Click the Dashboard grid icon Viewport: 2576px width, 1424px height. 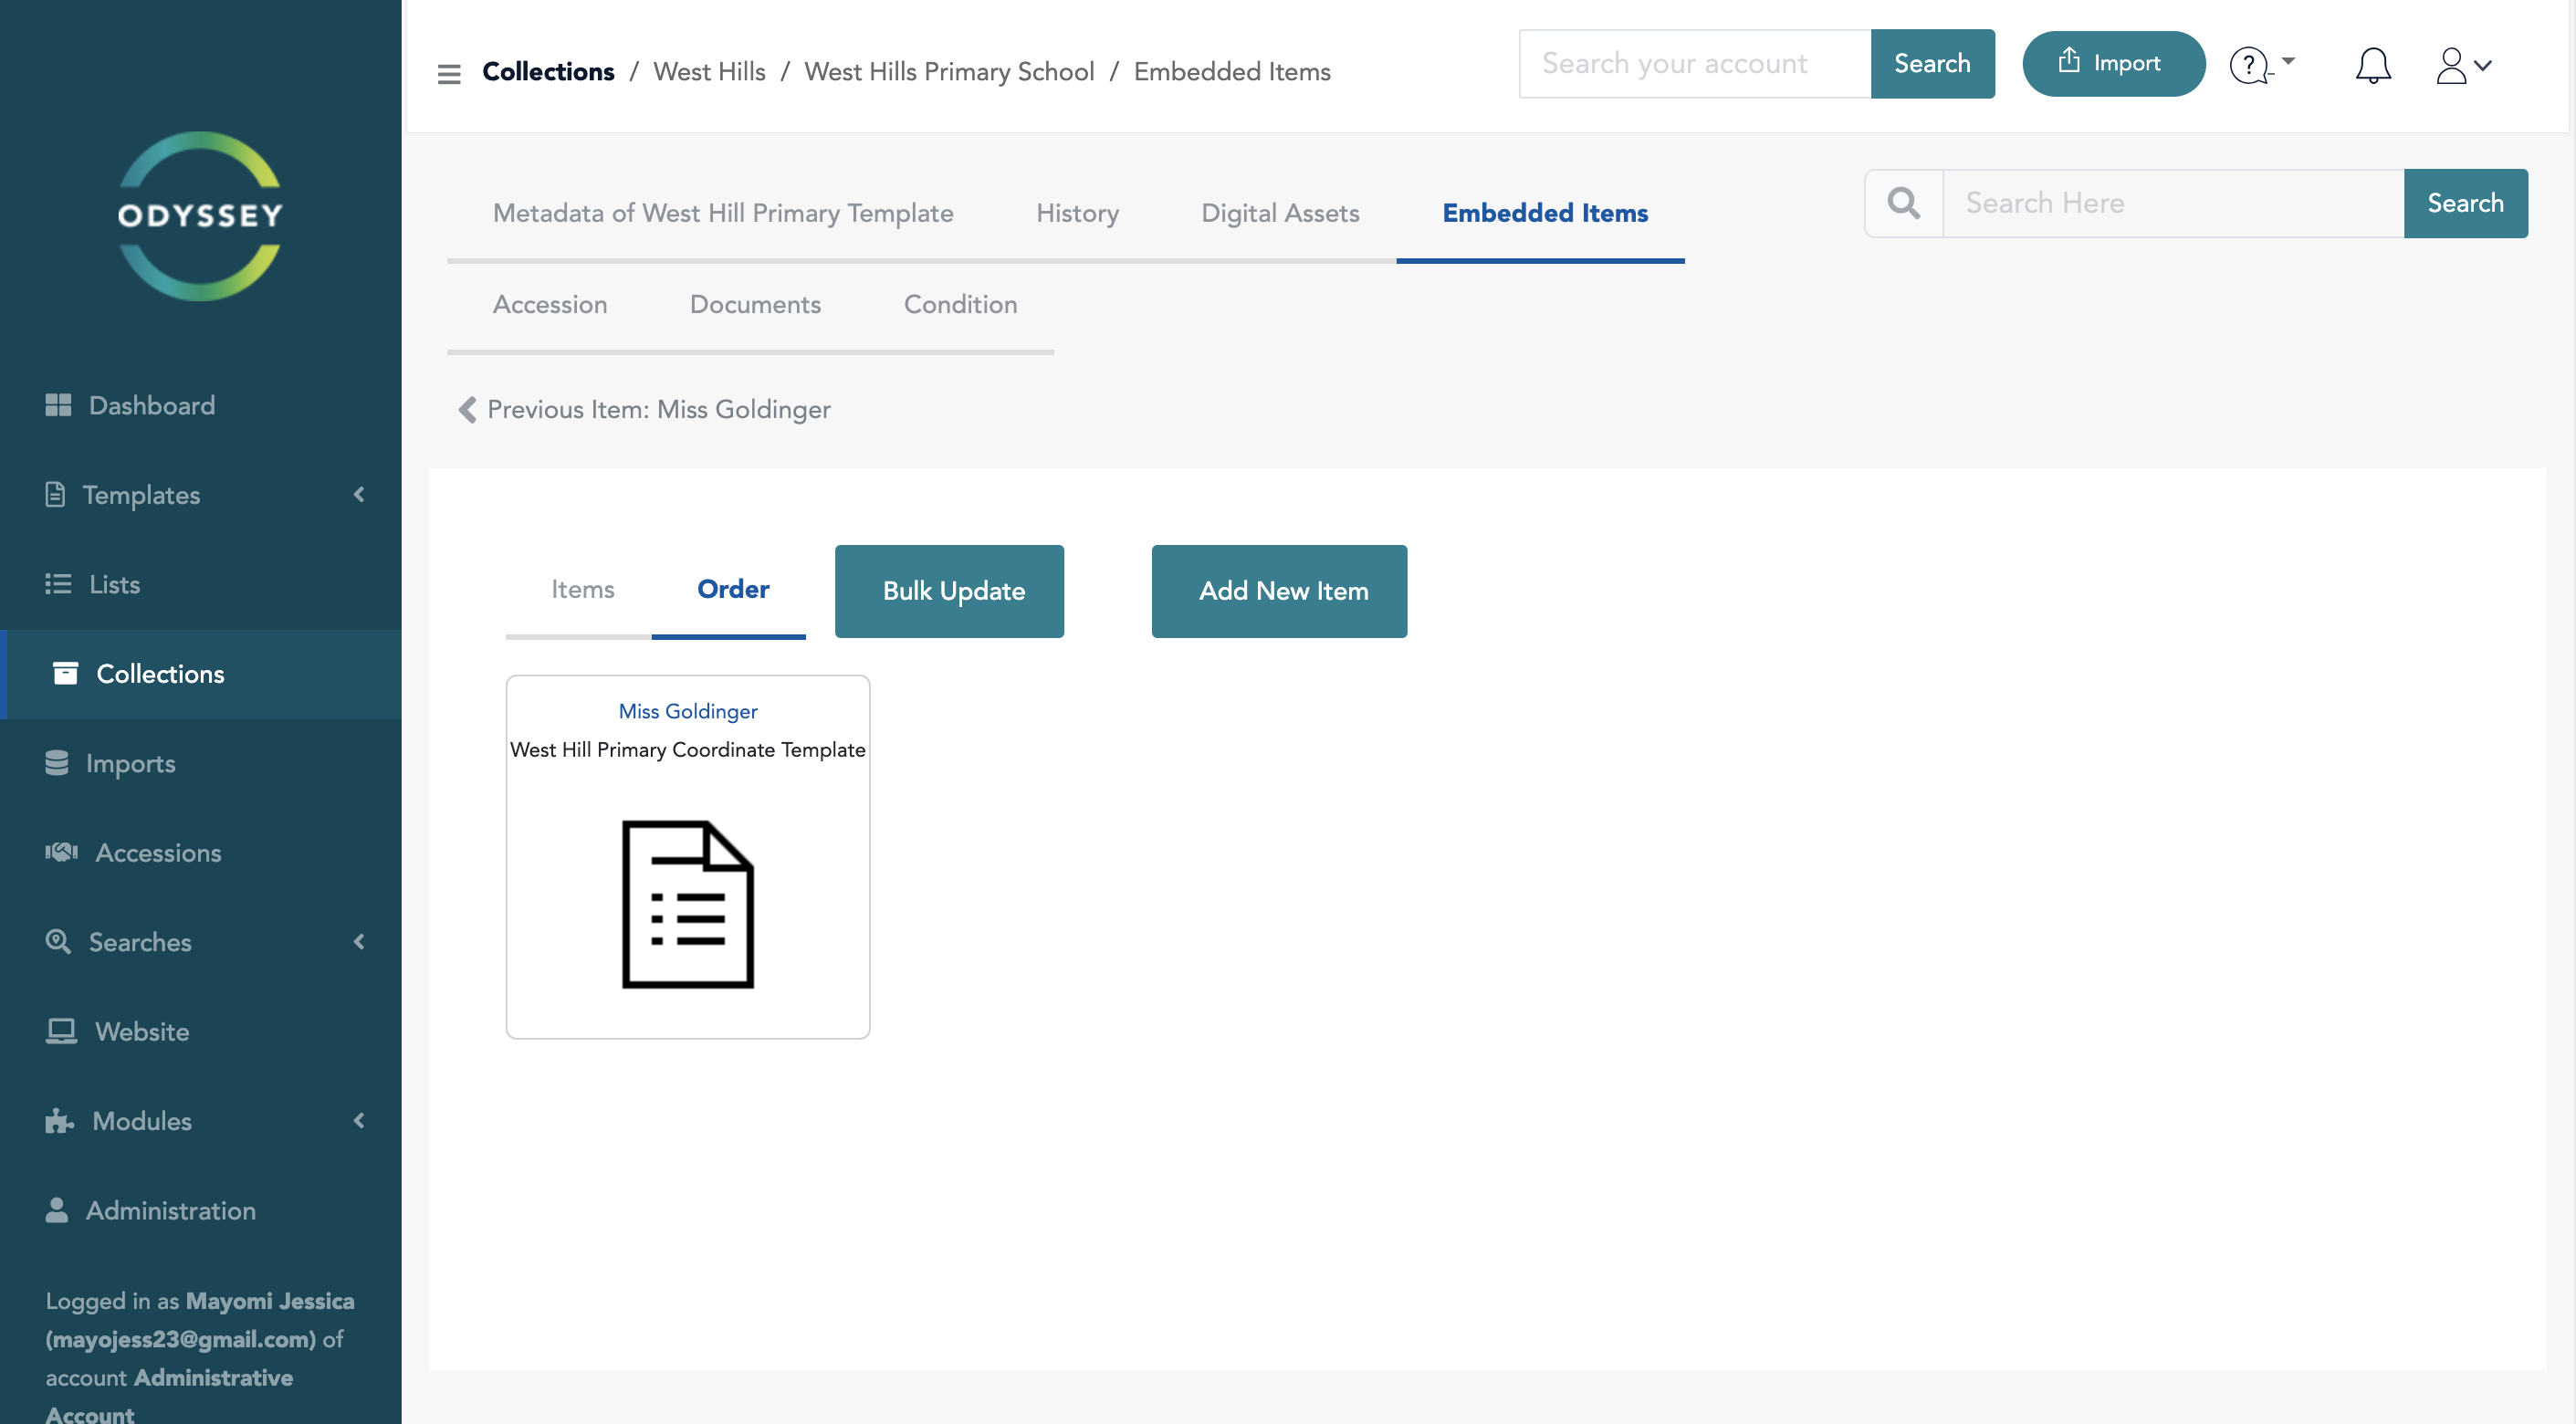(58, 405)
